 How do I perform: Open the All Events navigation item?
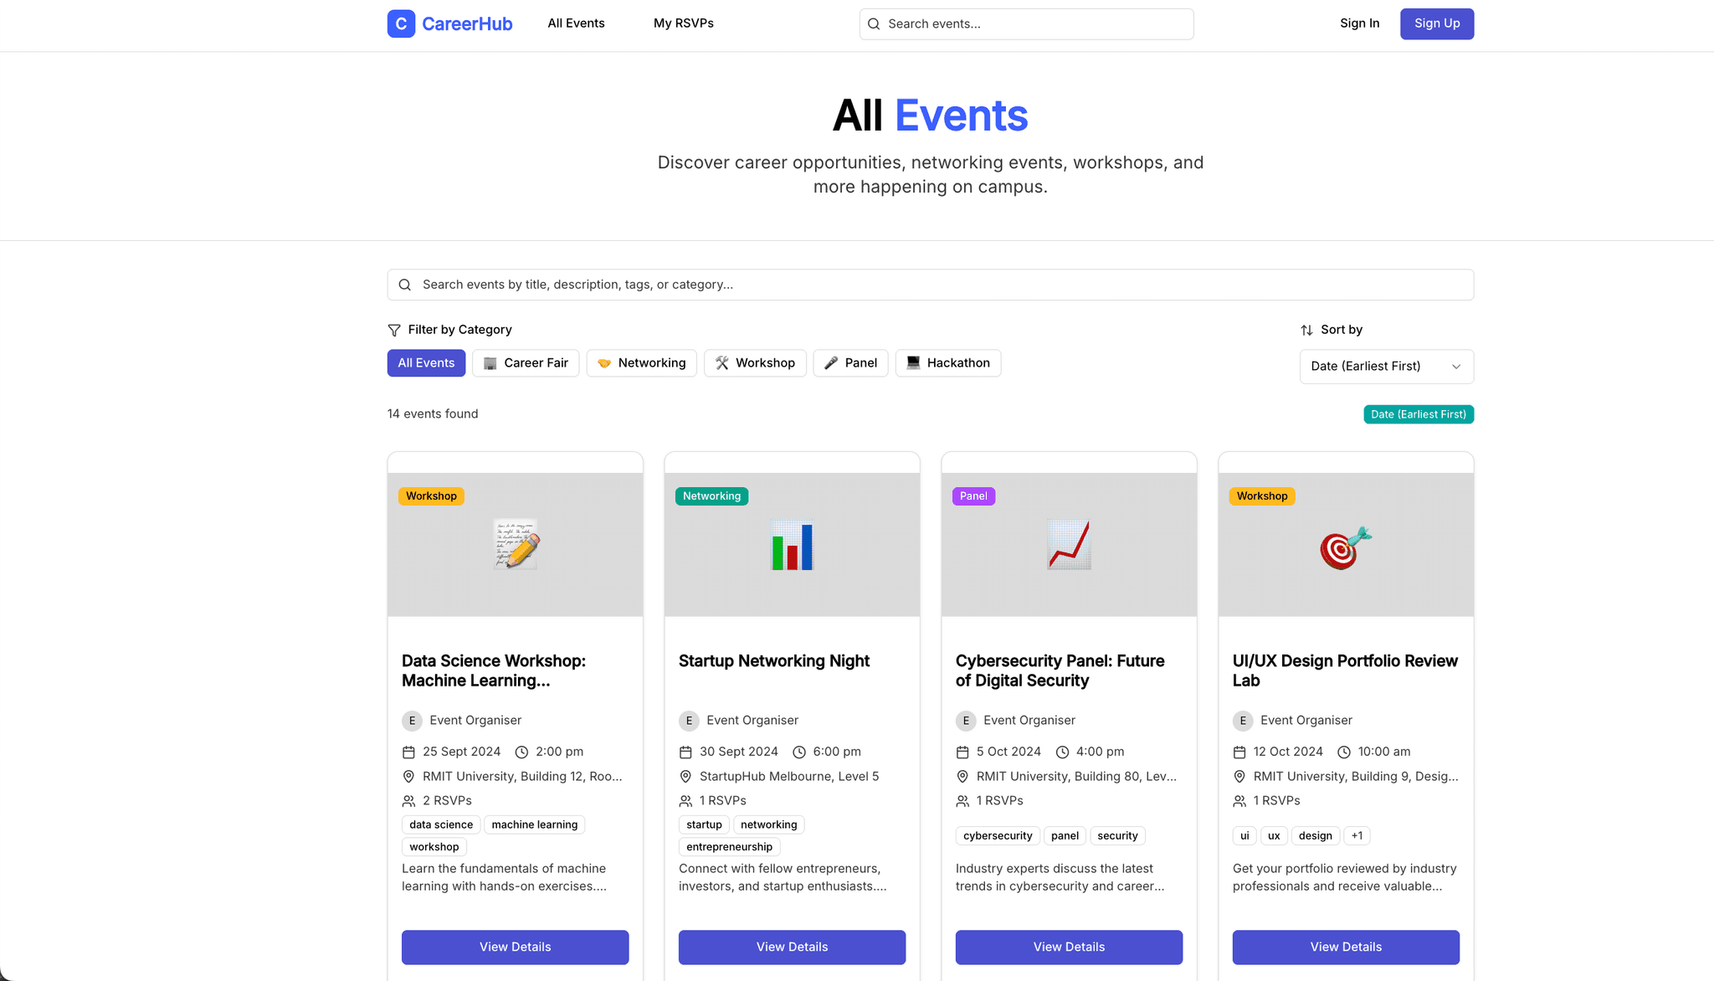click(x=575, y=23)
